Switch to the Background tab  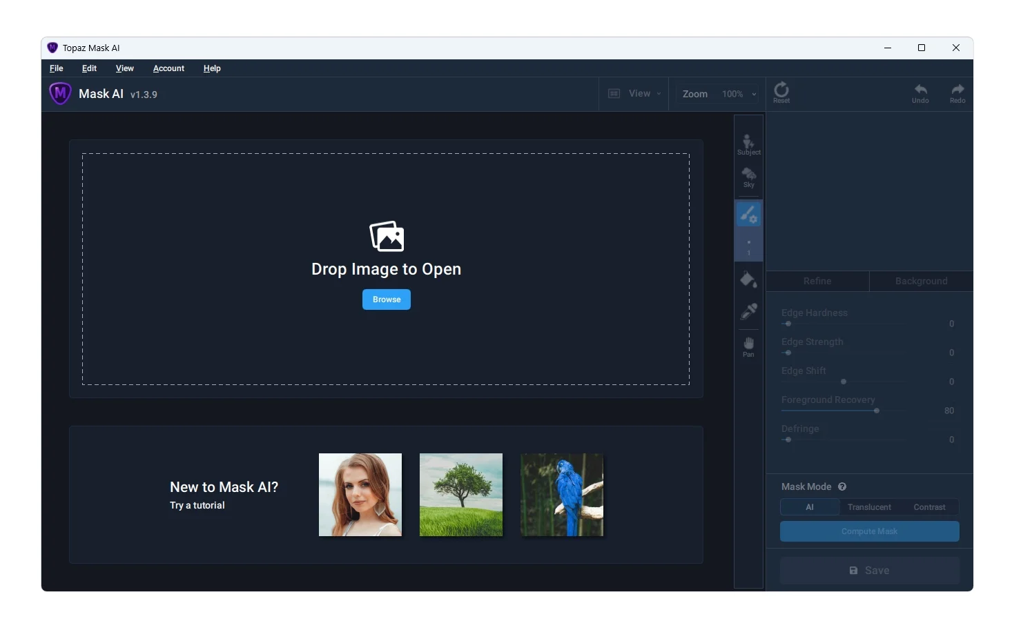pos(922,281)
